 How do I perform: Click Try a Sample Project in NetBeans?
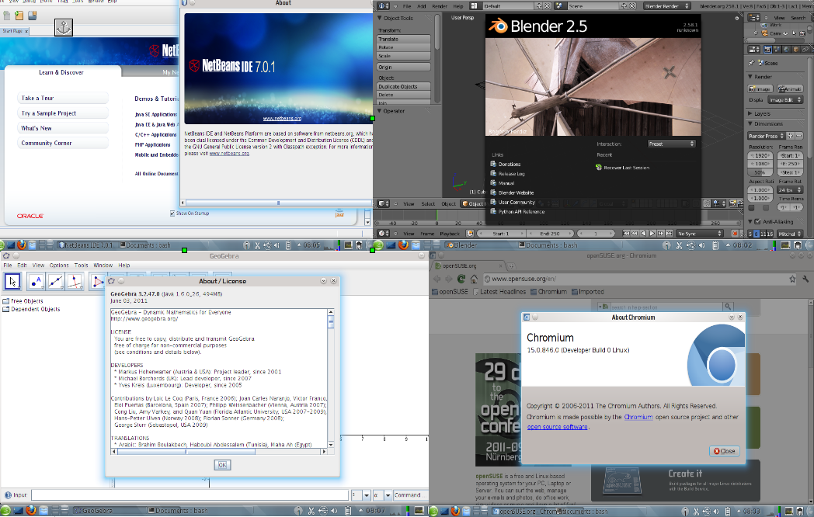(63, 113)
